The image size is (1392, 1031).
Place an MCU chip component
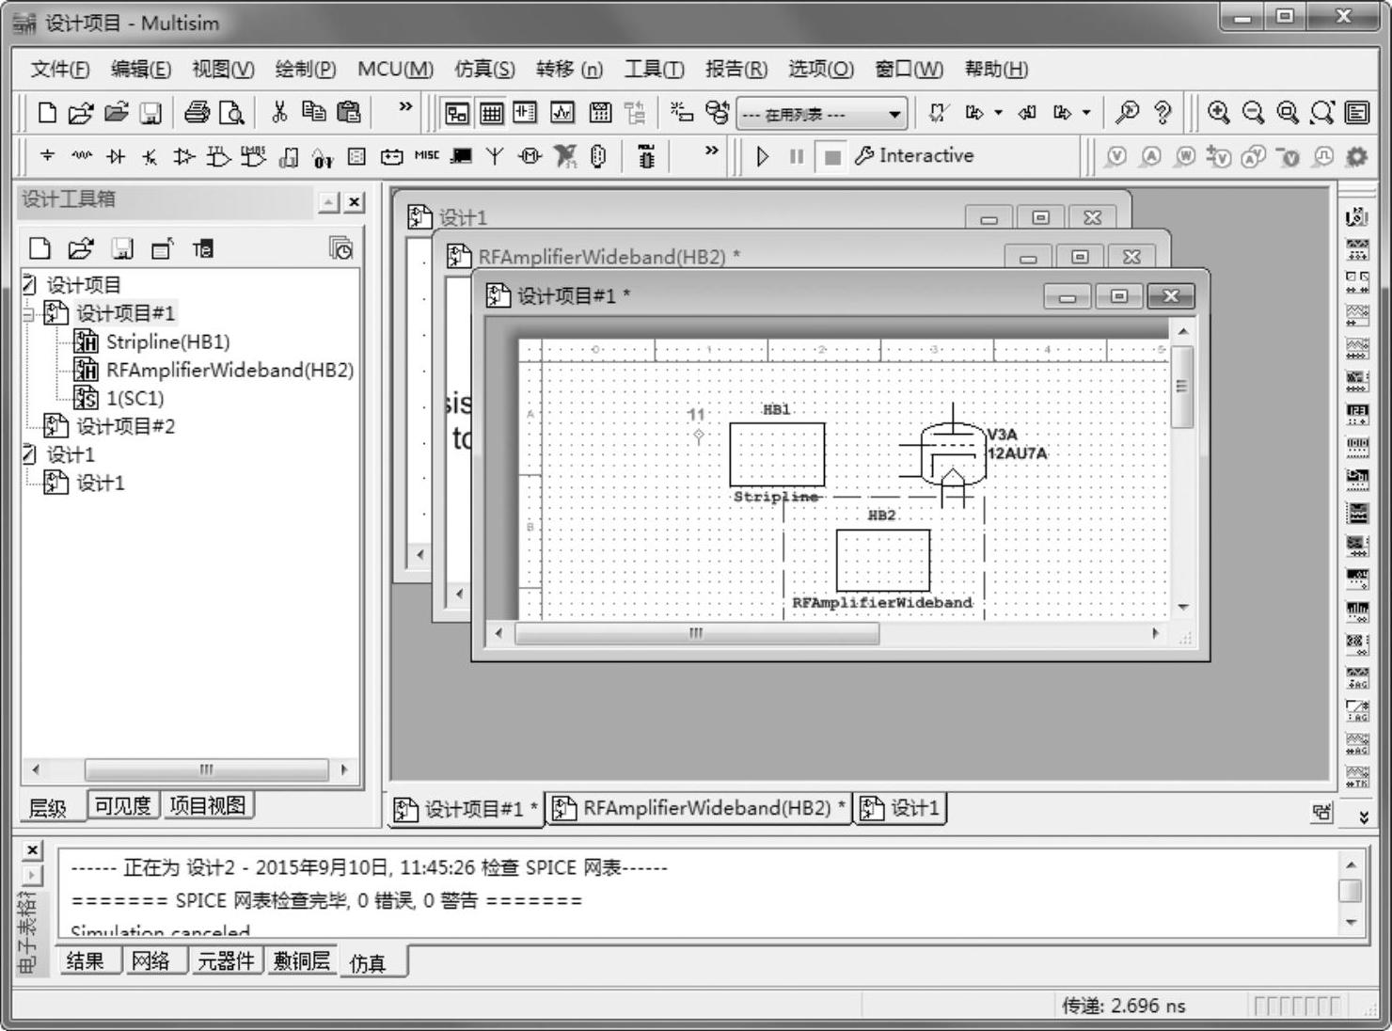tap(646, 156)
